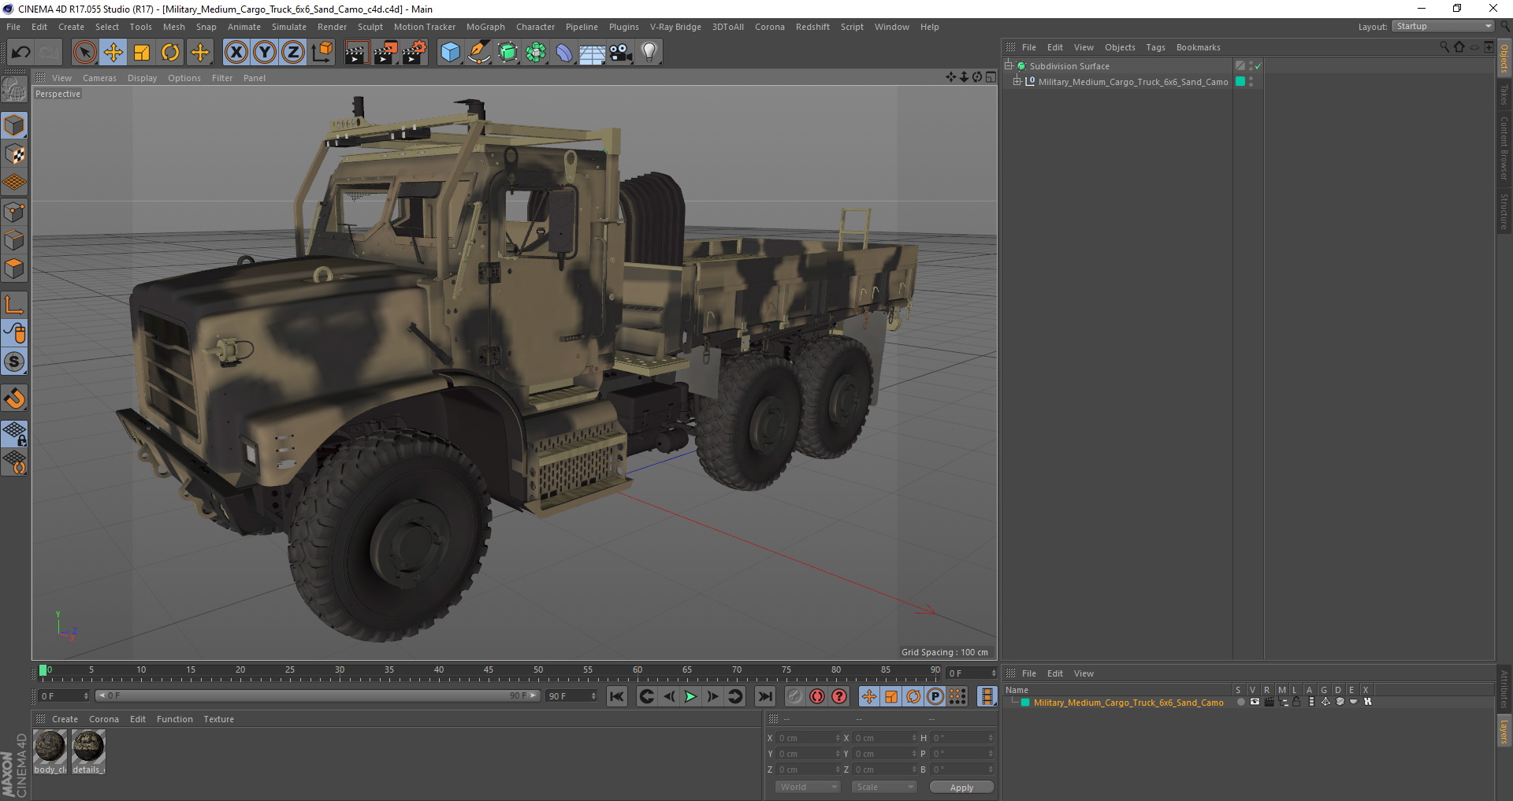Image resolution: width=1513 pixels, height=801 pixels.
Task: Go to end of animation
Action: click(x=764, y=696)
